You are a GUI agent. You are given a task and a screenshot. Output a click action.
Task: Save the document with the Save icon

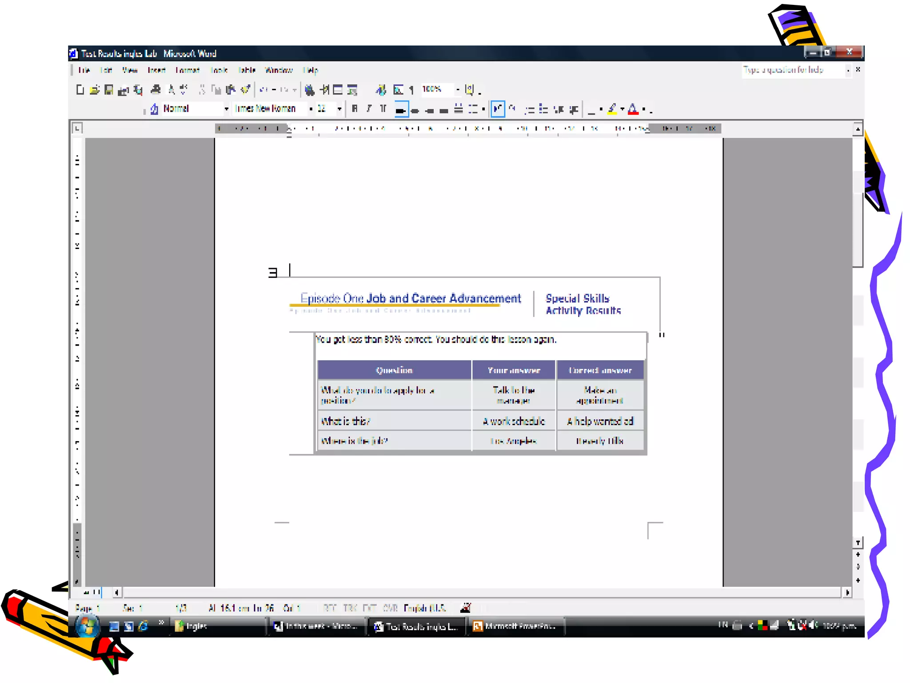108,90
